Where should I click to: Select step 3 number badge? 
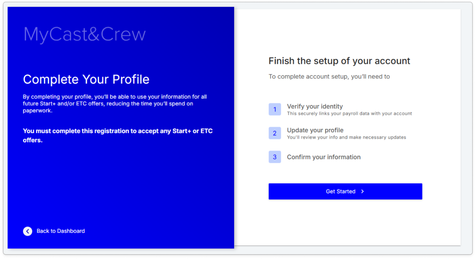(275, 157)
